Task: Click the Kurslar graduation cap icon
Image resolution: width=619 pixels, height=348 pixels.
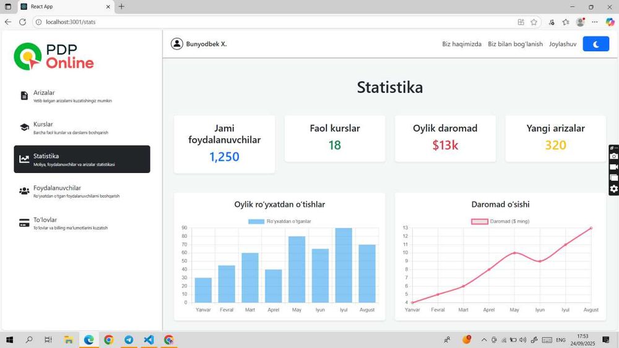Action: [x=24, y=127]
